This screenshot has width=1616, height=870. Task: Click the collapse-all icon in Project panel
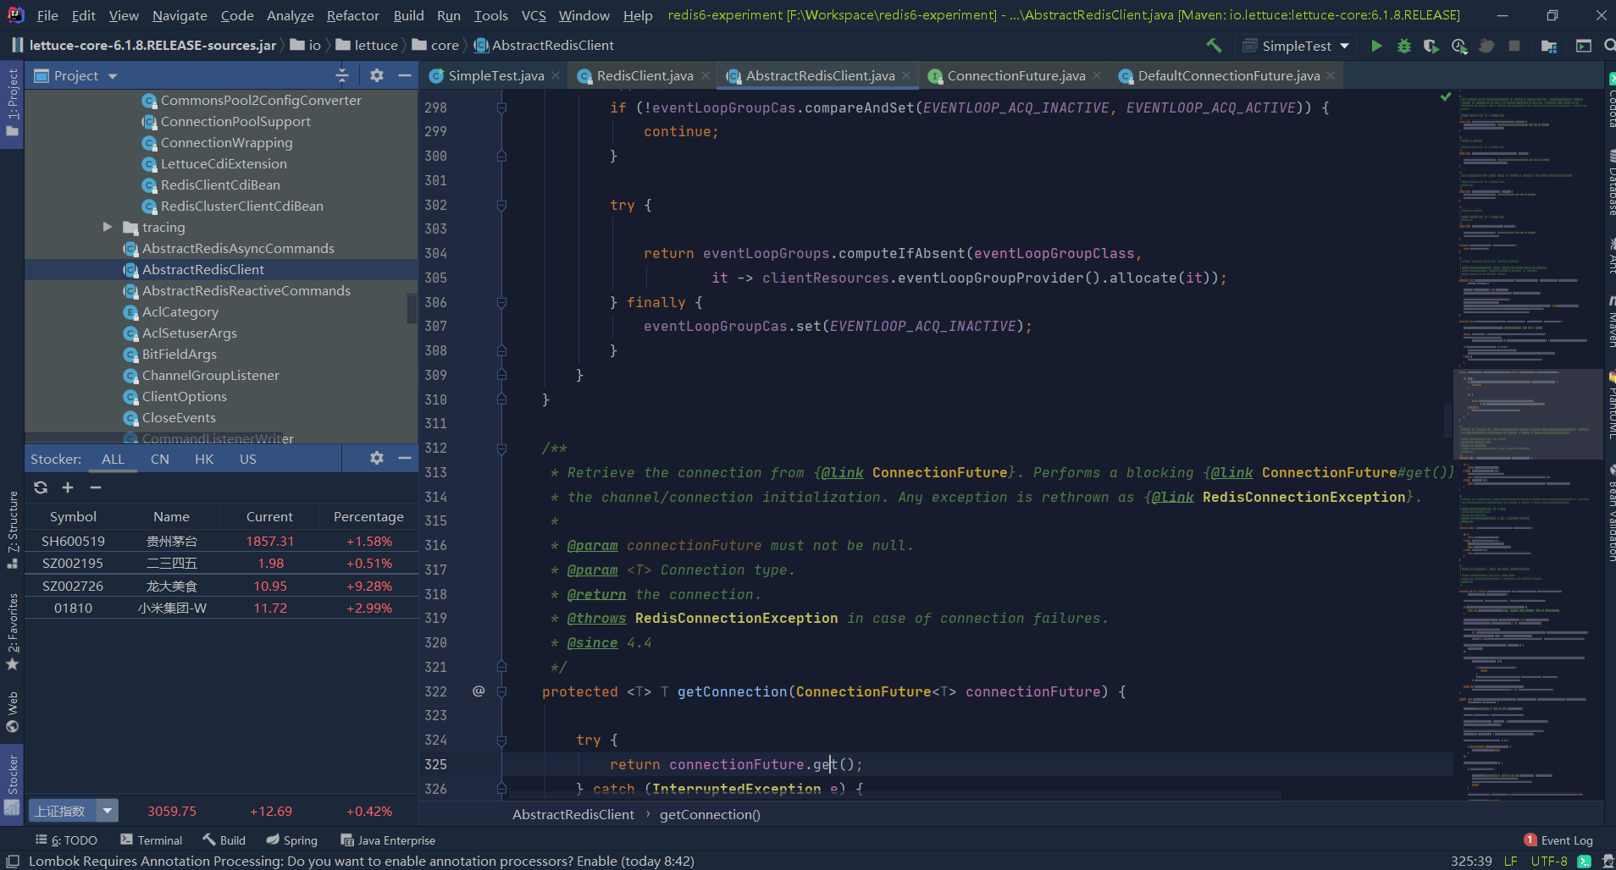click(342, 75)
